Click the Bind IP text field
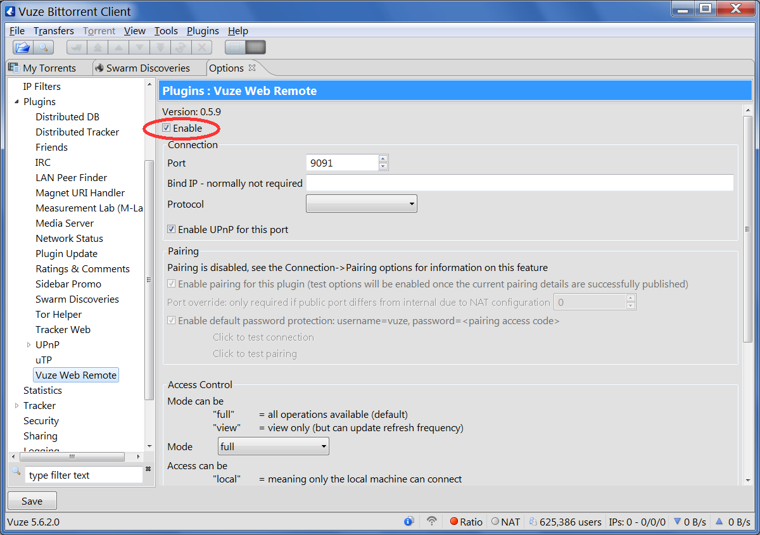This screenshot has width=760, height=535. tap(519, 183)
